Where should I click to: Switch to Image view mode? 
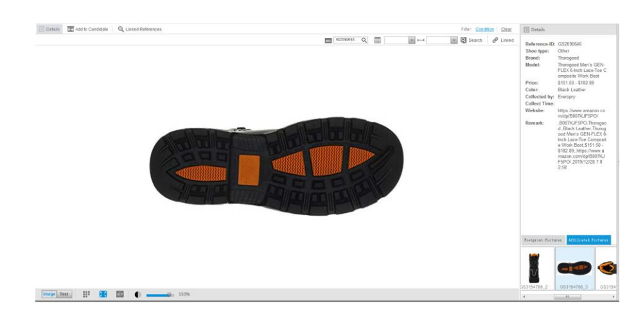(x=49, y=294)
